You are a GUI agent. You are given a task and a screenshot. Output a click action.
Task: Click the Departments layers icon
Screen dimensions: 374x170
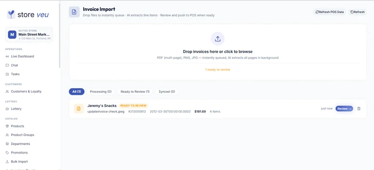(7, 144)
